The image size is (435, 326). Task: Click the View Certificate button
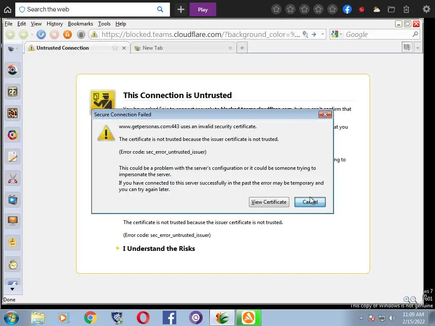click(x=269, y=202)
